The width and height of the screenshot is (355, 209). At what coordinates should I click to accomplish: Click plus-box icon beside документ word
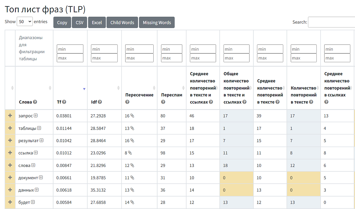41,178
